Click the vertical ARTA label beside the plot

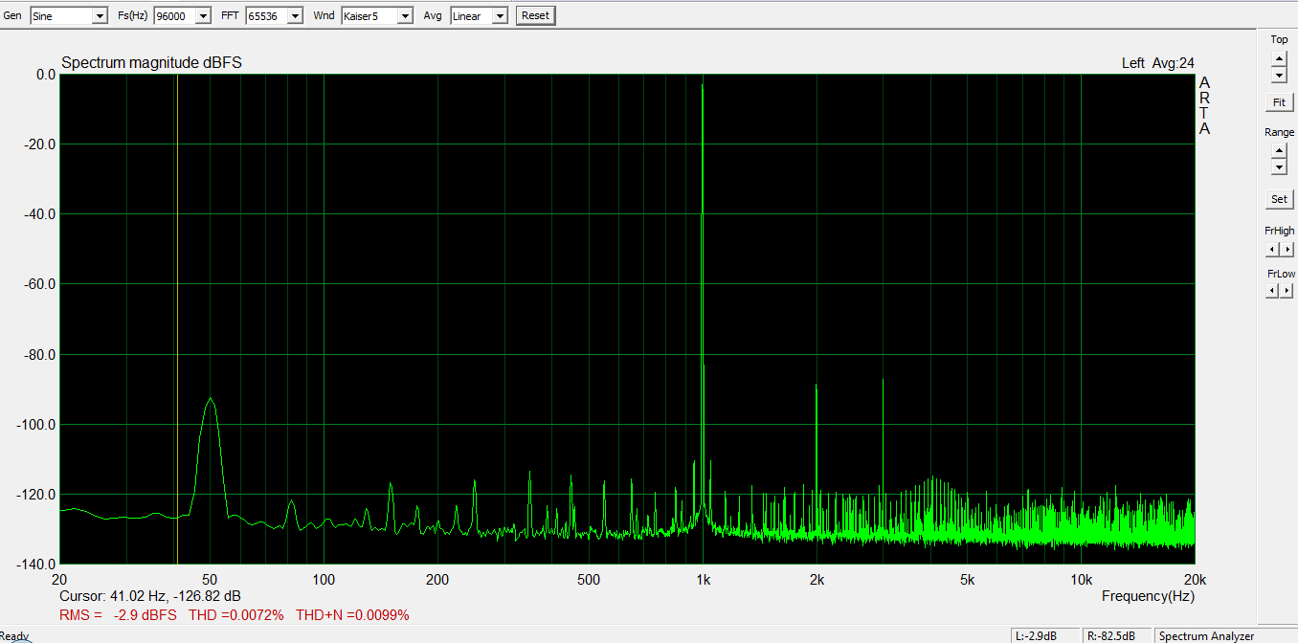(1204, 106)
